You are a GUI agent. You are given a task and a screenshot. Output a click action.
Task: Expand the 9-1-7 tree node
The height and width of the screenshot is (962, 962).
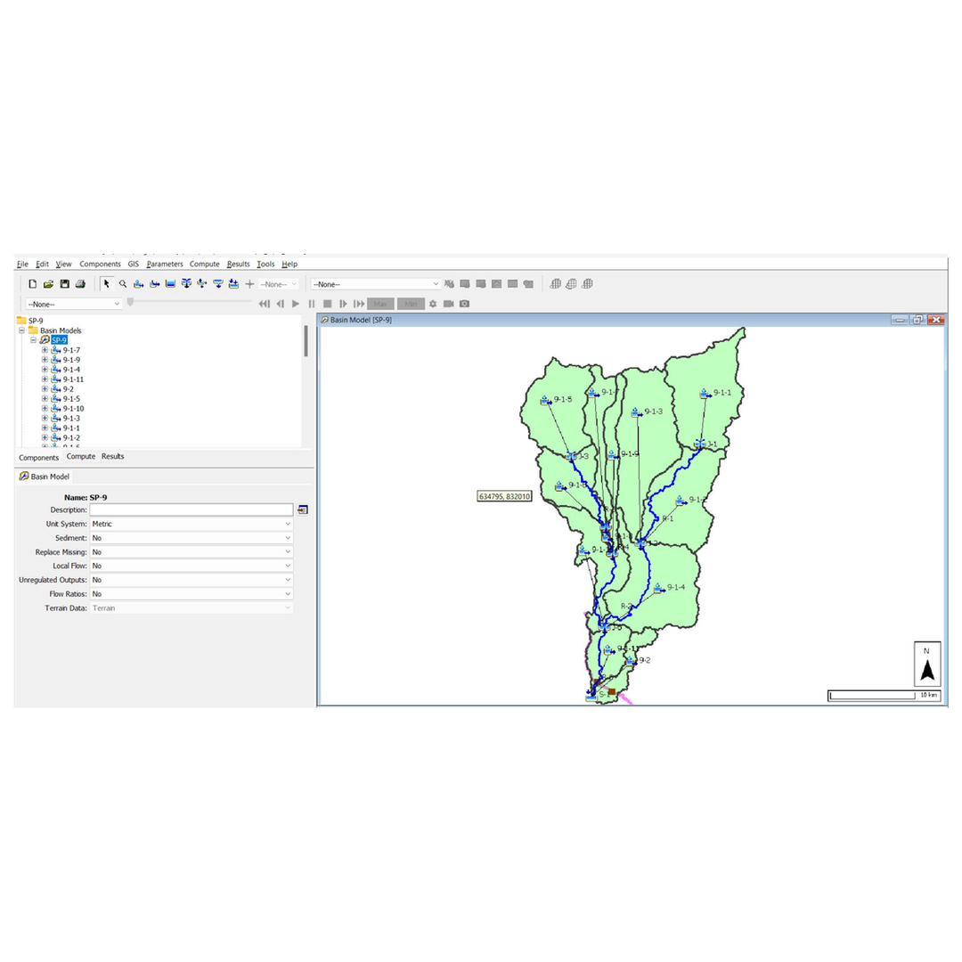(45, 350)
